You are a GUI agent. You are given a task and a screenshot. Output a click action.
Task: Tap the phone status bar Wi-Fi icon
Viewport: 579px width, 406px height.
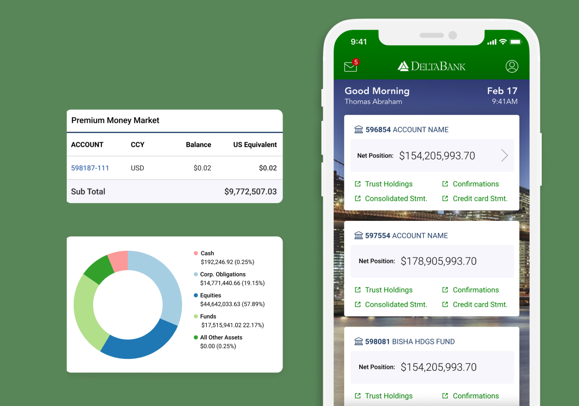[503, 41]
